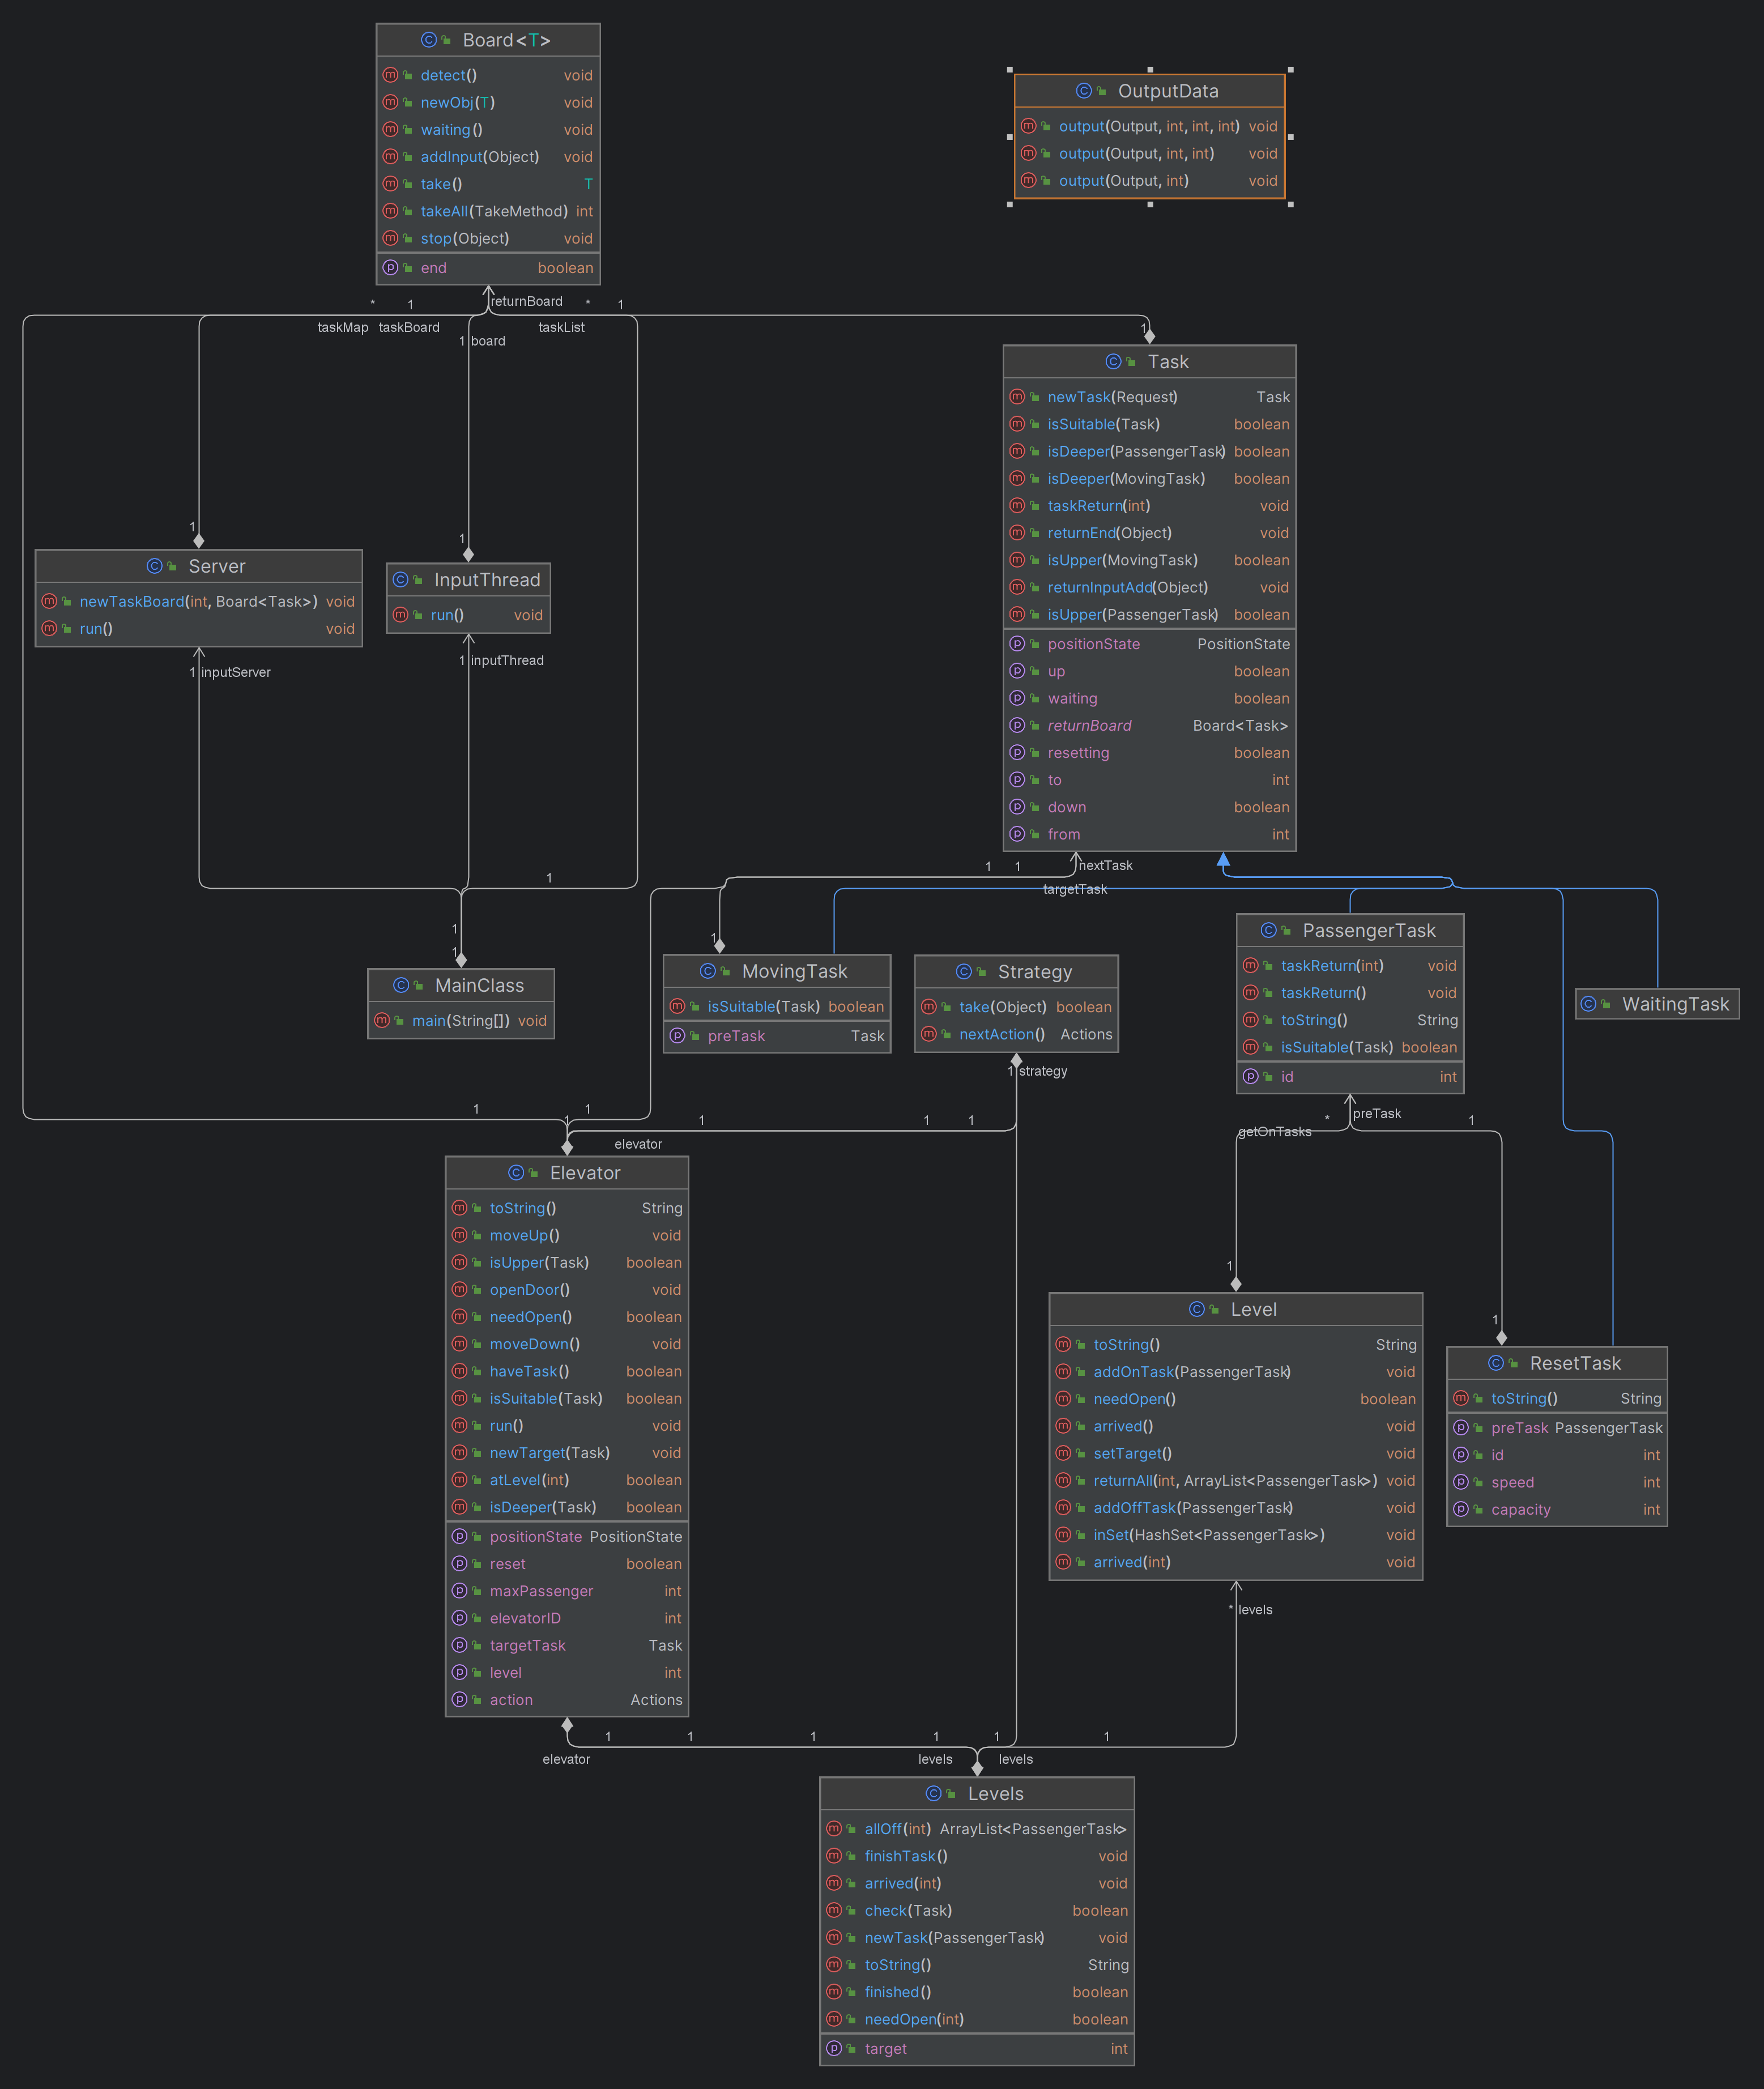Click returnAll method in Level

tap(1235, 1481)
